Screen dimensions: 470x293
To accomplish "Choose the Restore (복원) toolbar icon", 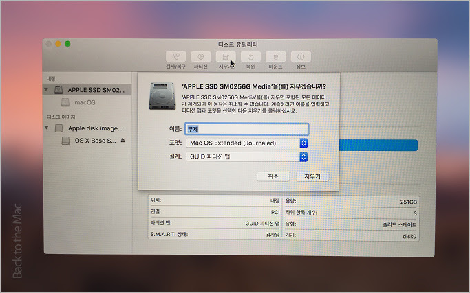I will 250,57.
